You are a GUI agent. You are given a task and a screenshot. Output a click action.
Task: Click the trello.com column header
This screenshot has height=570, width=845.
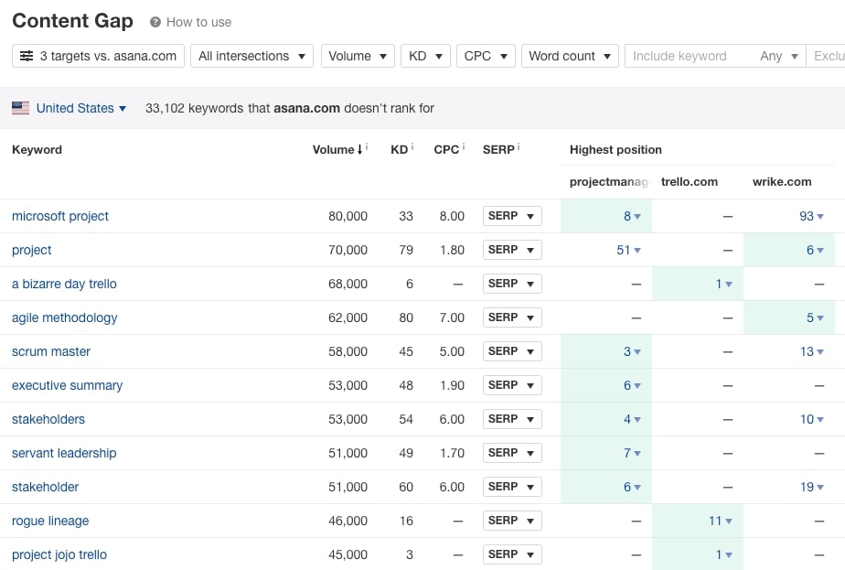pos(690,182)
